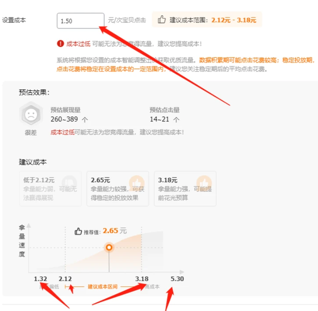Click the cost input field showing 1.50
Viewport: 318px width, 311px height.
(80, 21)
